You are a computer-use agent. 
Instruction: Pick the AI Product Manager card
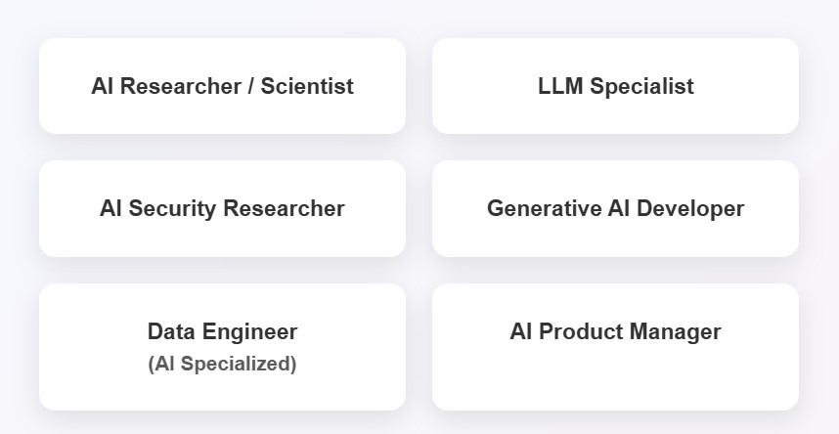tap(615, 347)
